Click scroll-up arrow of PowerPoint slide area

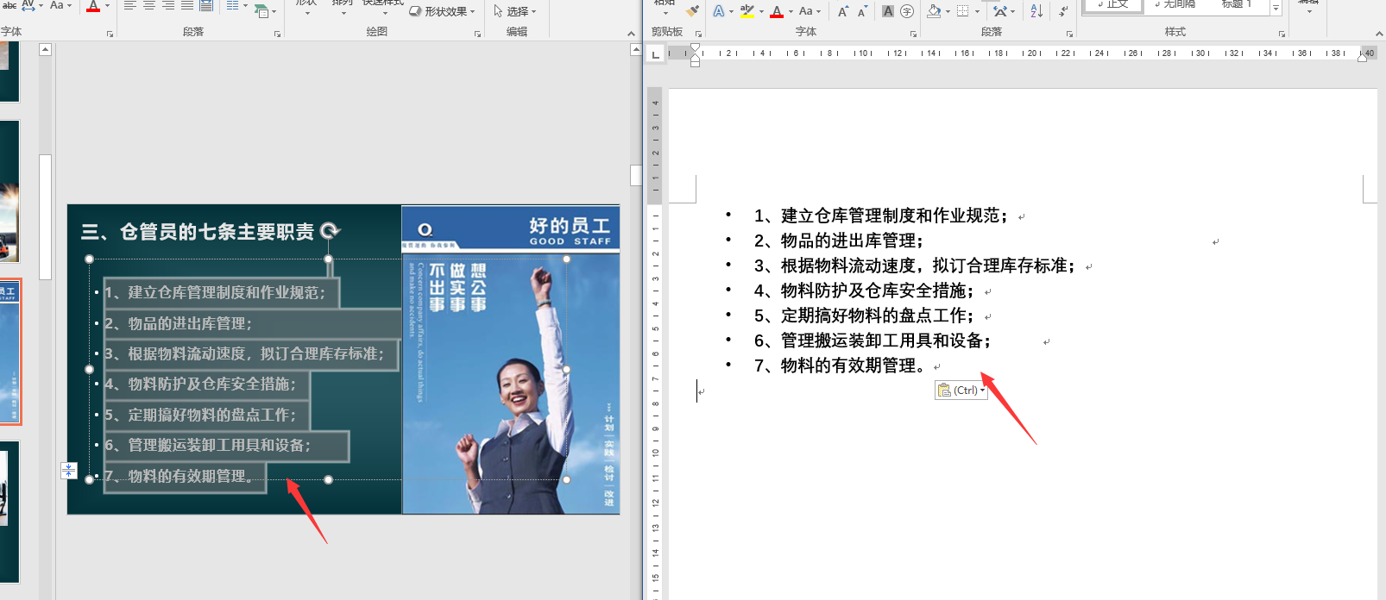pyautogui.click(x=636, y=50)
